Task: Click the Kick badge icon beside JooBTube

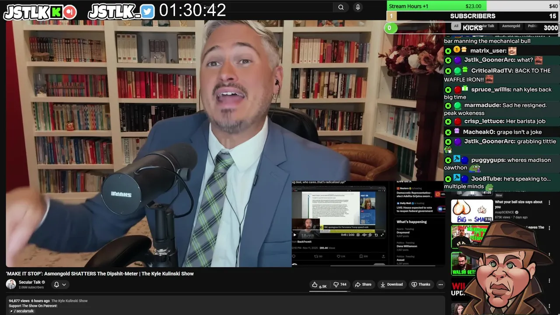Action: point(448,179)
